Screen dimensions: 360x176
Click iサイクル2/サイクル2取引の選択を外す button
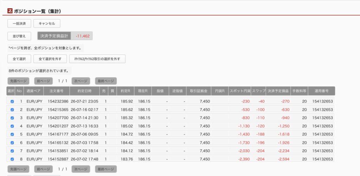pos(97,59)
